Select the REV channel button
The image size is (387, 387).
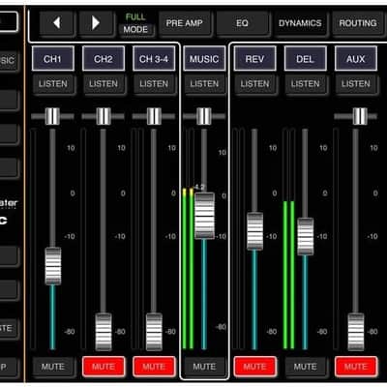(255, 58)
